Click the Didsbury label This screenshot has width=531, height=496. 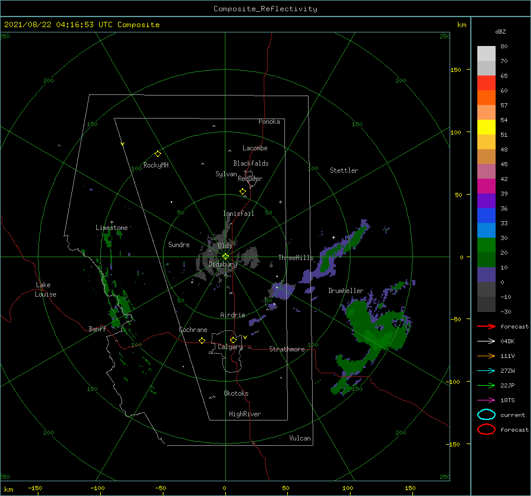(x=222, y=264)
